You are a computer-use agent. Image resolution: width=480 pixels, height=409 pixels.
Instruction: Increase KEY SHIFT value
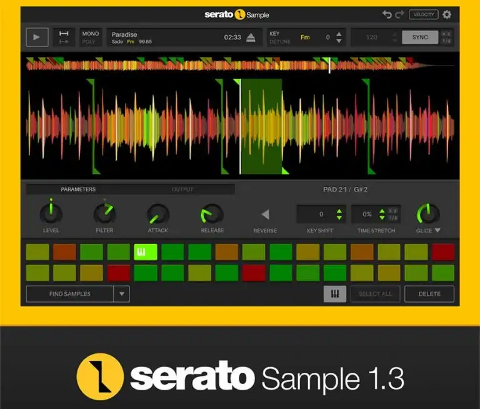(x=339, y=211)
